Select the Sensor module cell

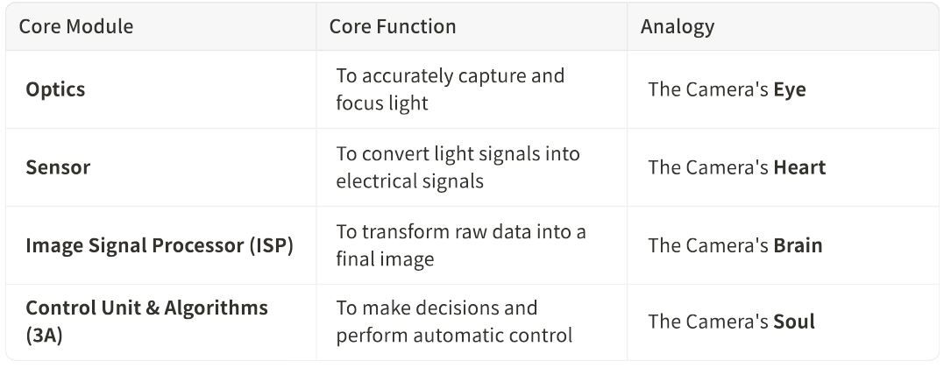point(58,167)
